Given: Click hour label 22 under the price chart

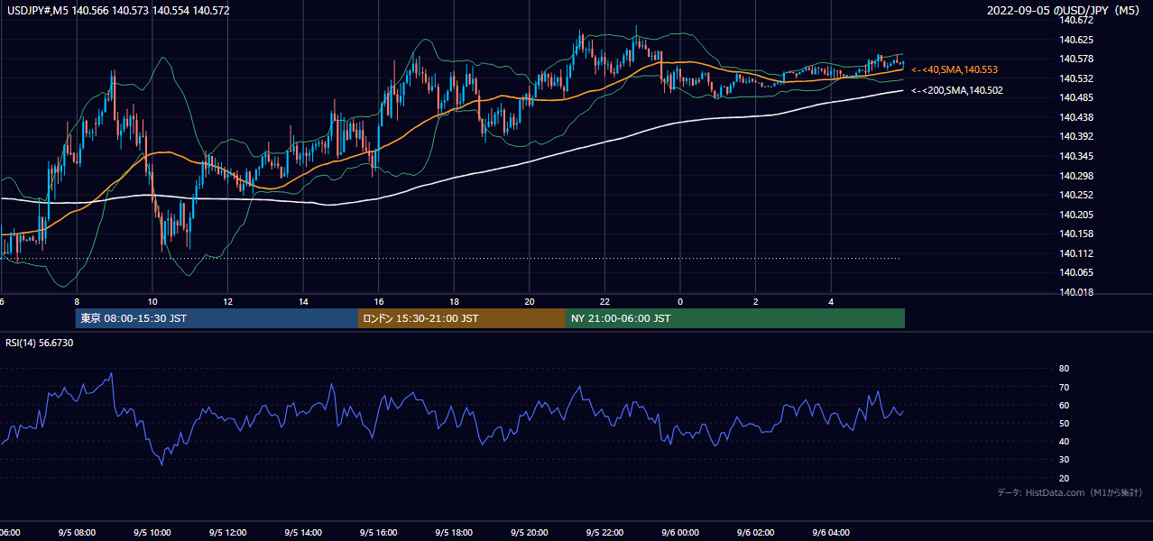Looking at the screenshot, I should pyautogui.click(x=605, y=301).
